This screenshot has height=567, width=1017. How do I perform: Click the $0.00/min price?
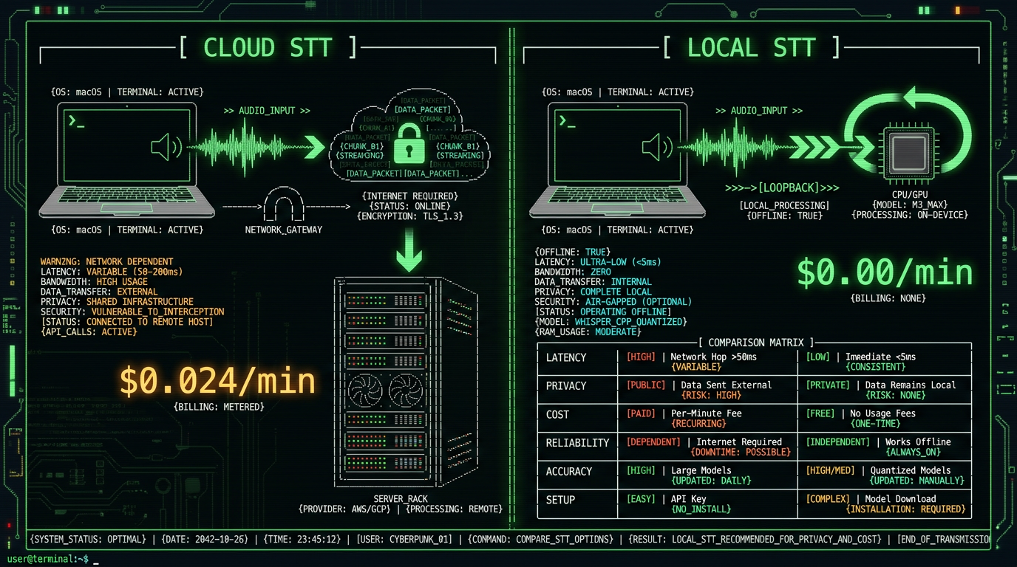(x=885, y=272)
